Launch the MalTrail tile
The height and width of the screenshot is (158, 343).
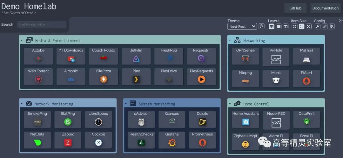(x=306, y=56)
